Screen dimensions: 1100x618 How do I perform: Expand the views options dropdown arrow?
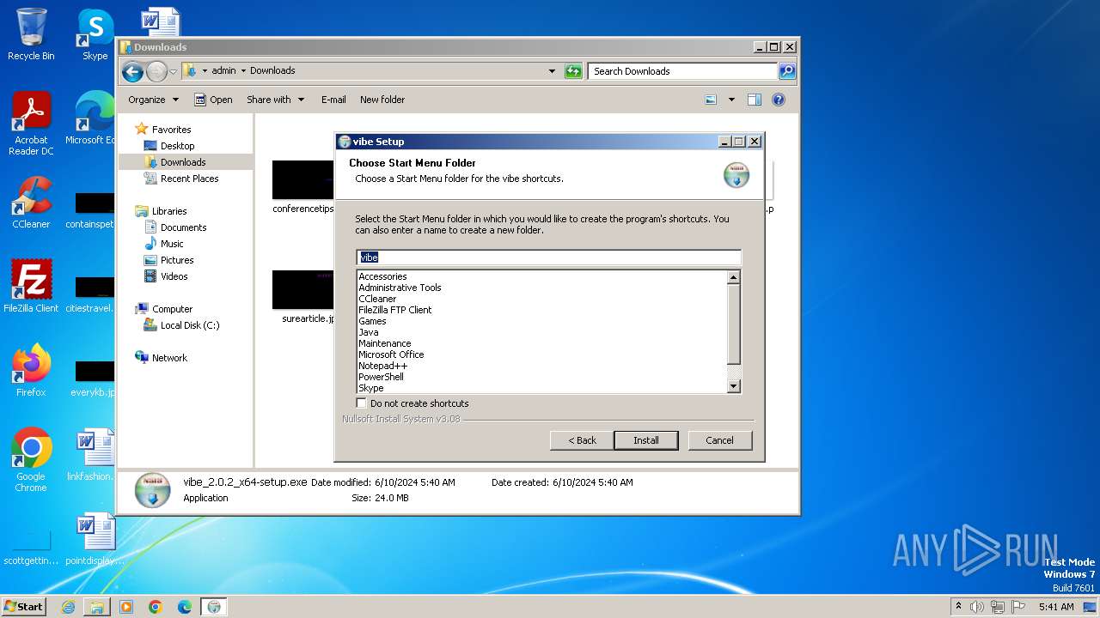point(731,100)
